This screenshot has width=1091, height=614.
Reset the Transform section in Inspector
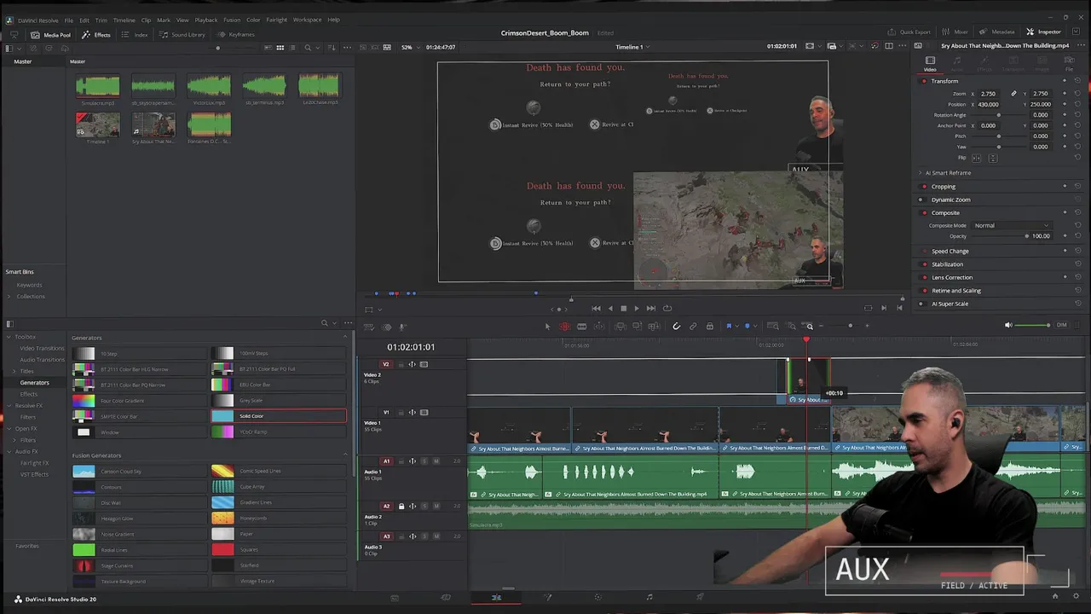tap(1077, 81)
